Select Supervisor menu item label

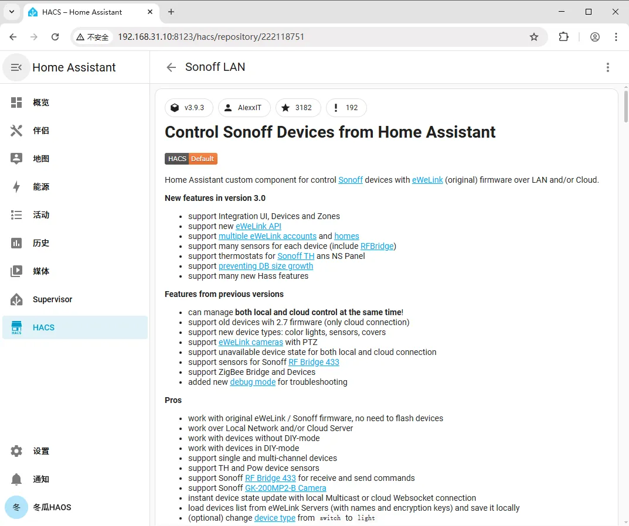pyautogui.click(x=53, y=299)
